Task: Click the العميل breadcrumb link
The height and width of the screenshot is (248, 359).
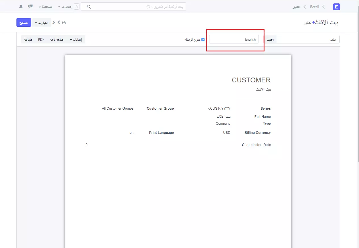Action: click(297, 7)
